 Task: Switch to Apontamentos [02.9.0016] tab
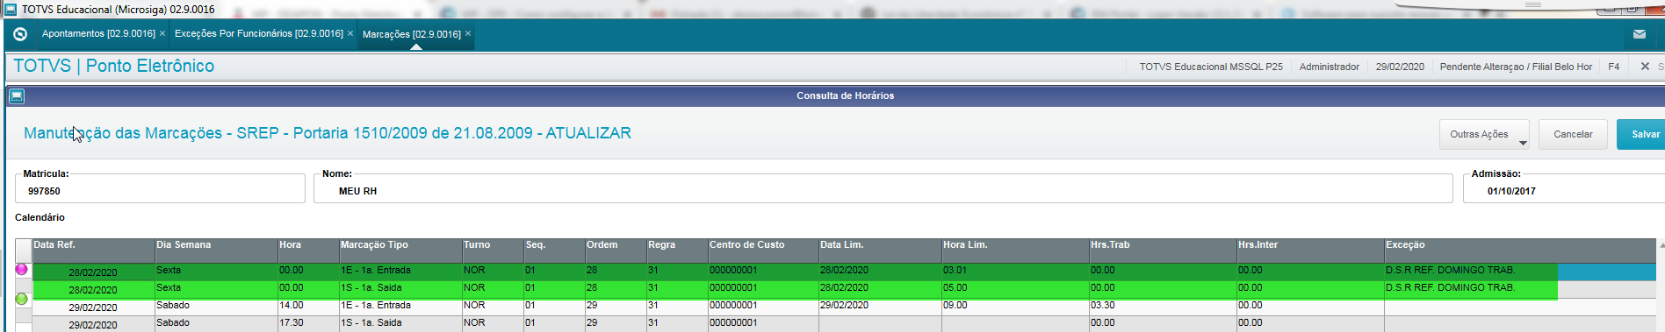(98, 33)
